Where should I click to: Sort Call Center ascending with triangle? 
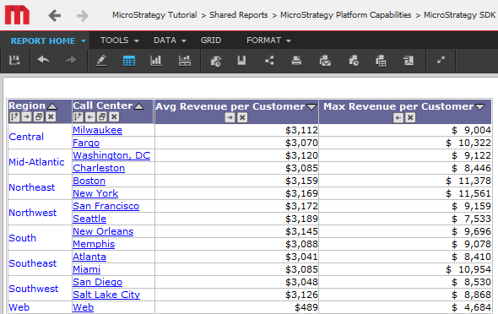pyautogui.click(x=138, y=106)
